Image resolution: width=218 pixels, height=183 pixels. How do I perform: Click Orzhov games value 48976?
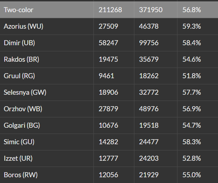149,109
